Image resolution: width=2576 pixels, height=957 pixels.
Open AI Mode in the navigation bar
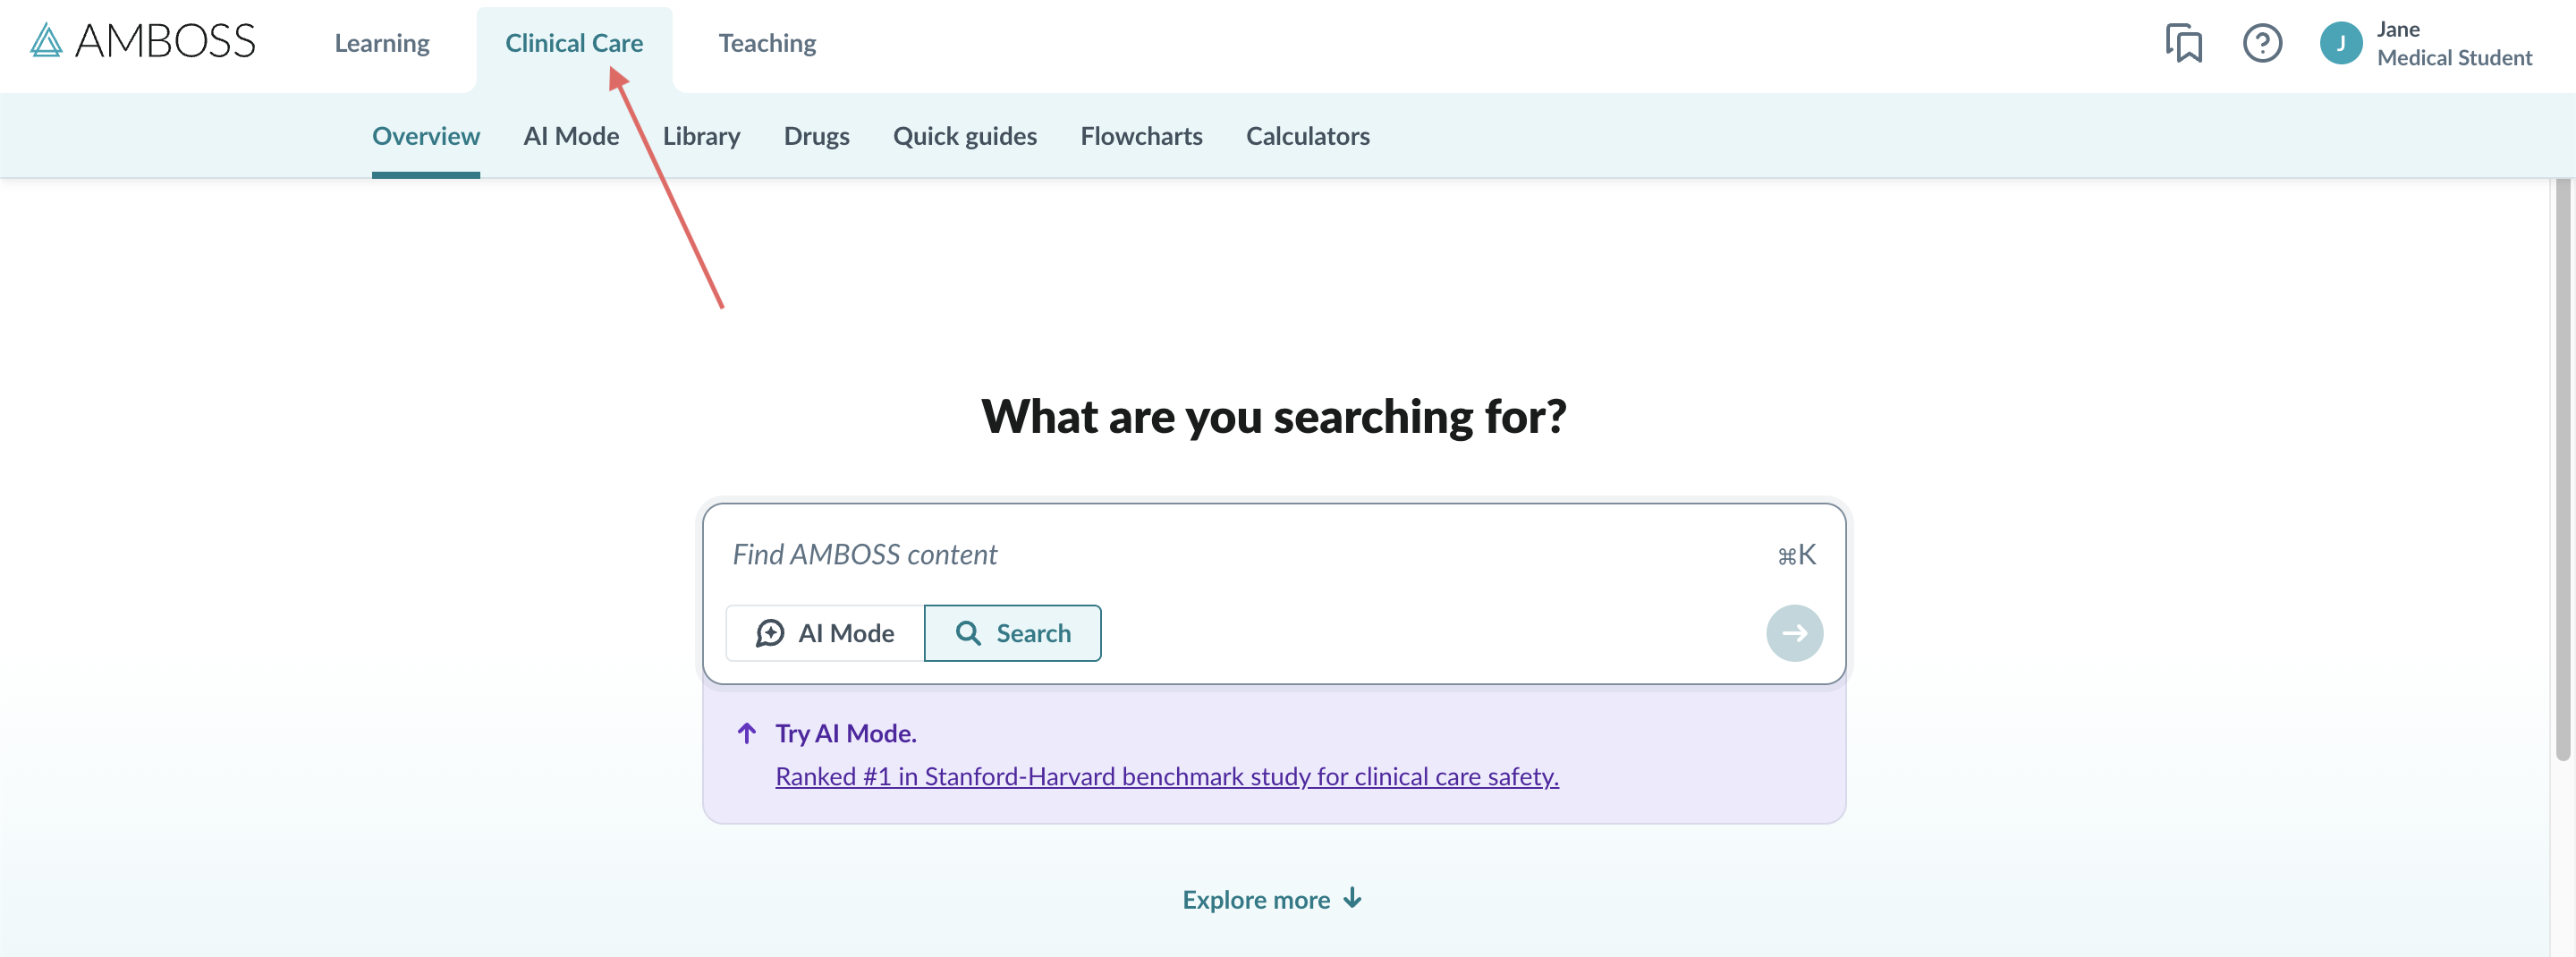(x=571, y=136)
